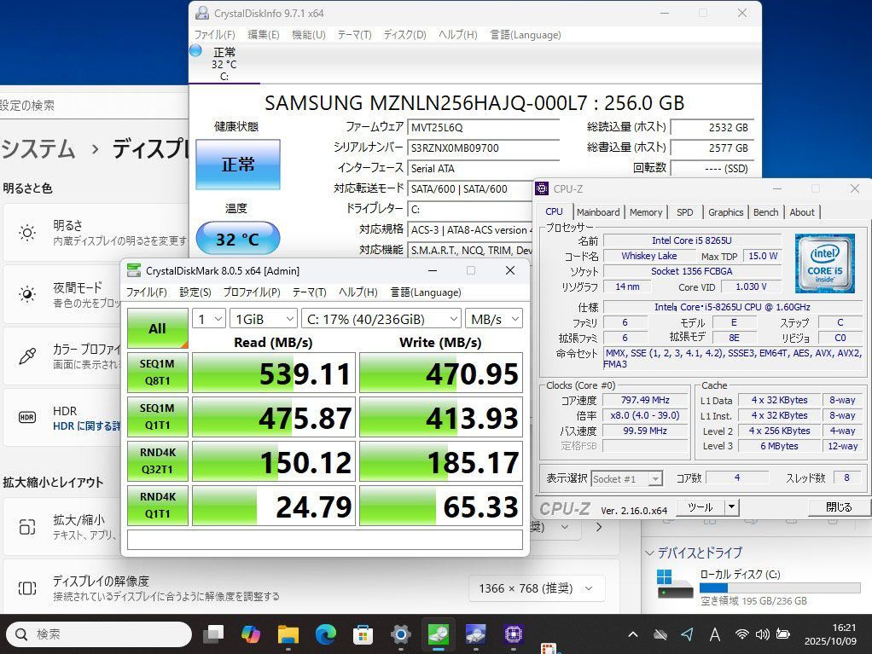
Task: Open the C: 17% drive selection dropdown
Action: click(381, 319)
